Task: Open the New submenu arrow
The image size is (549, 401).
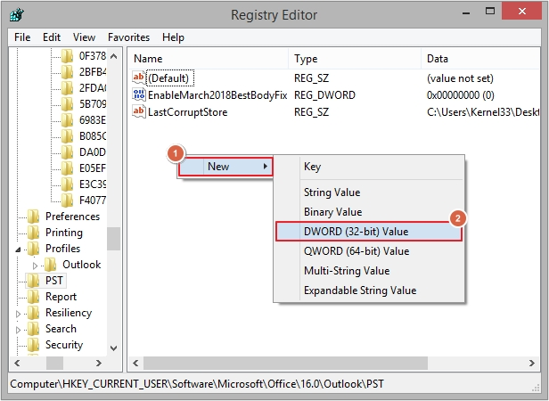Action: 266,166
